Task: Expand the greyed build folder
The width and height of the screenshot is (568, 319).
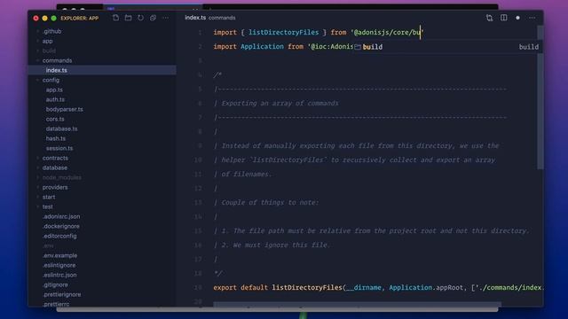Action: tap(49, 51)
